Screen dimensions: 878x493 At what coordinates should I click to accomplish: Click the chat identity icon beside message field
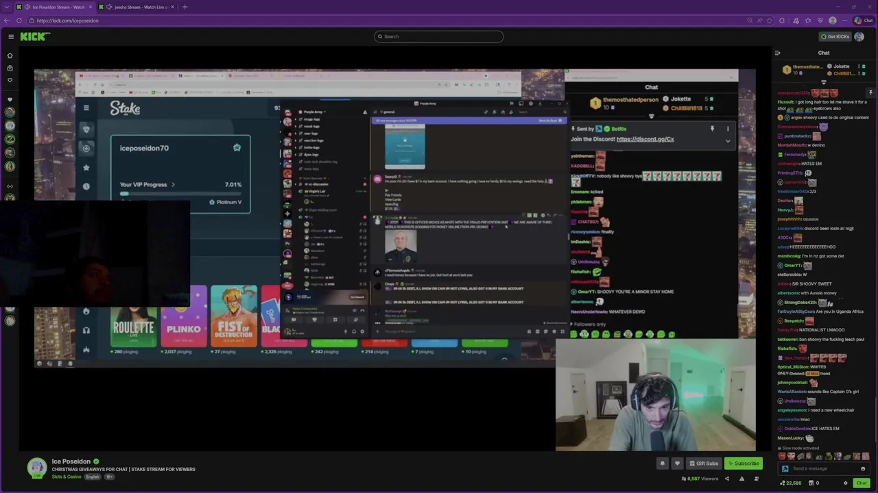(785, 468)
